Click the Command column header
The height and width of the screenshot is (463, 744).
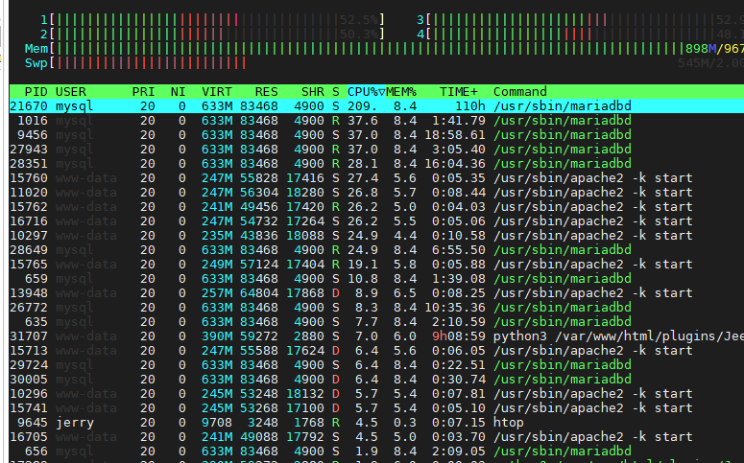point(519,92)
